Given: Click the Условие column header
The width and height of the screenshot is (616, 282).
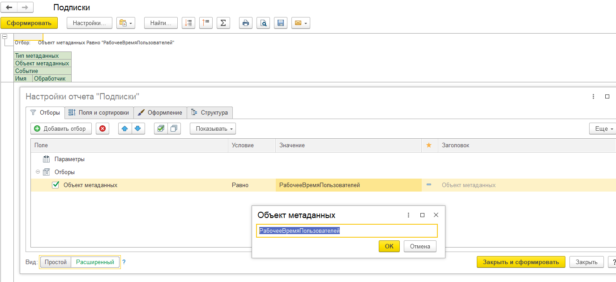Looking at the screenshot, I should coord(252,145).
